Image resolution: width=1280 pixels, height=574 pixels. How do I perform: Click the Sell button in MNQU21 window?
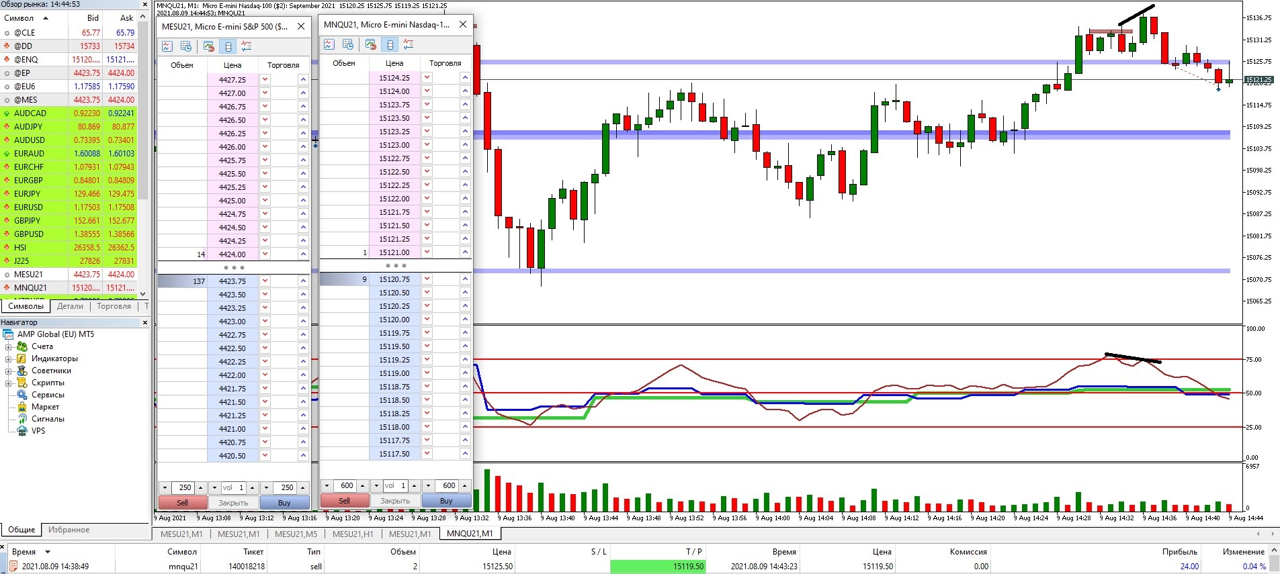click(344, 501)
